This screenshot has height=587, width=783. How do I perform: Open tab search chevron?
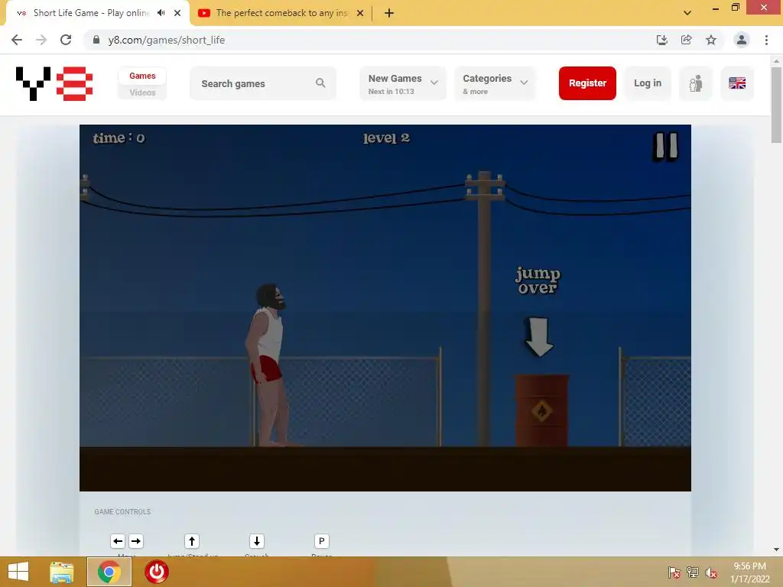tap(687, 13)
